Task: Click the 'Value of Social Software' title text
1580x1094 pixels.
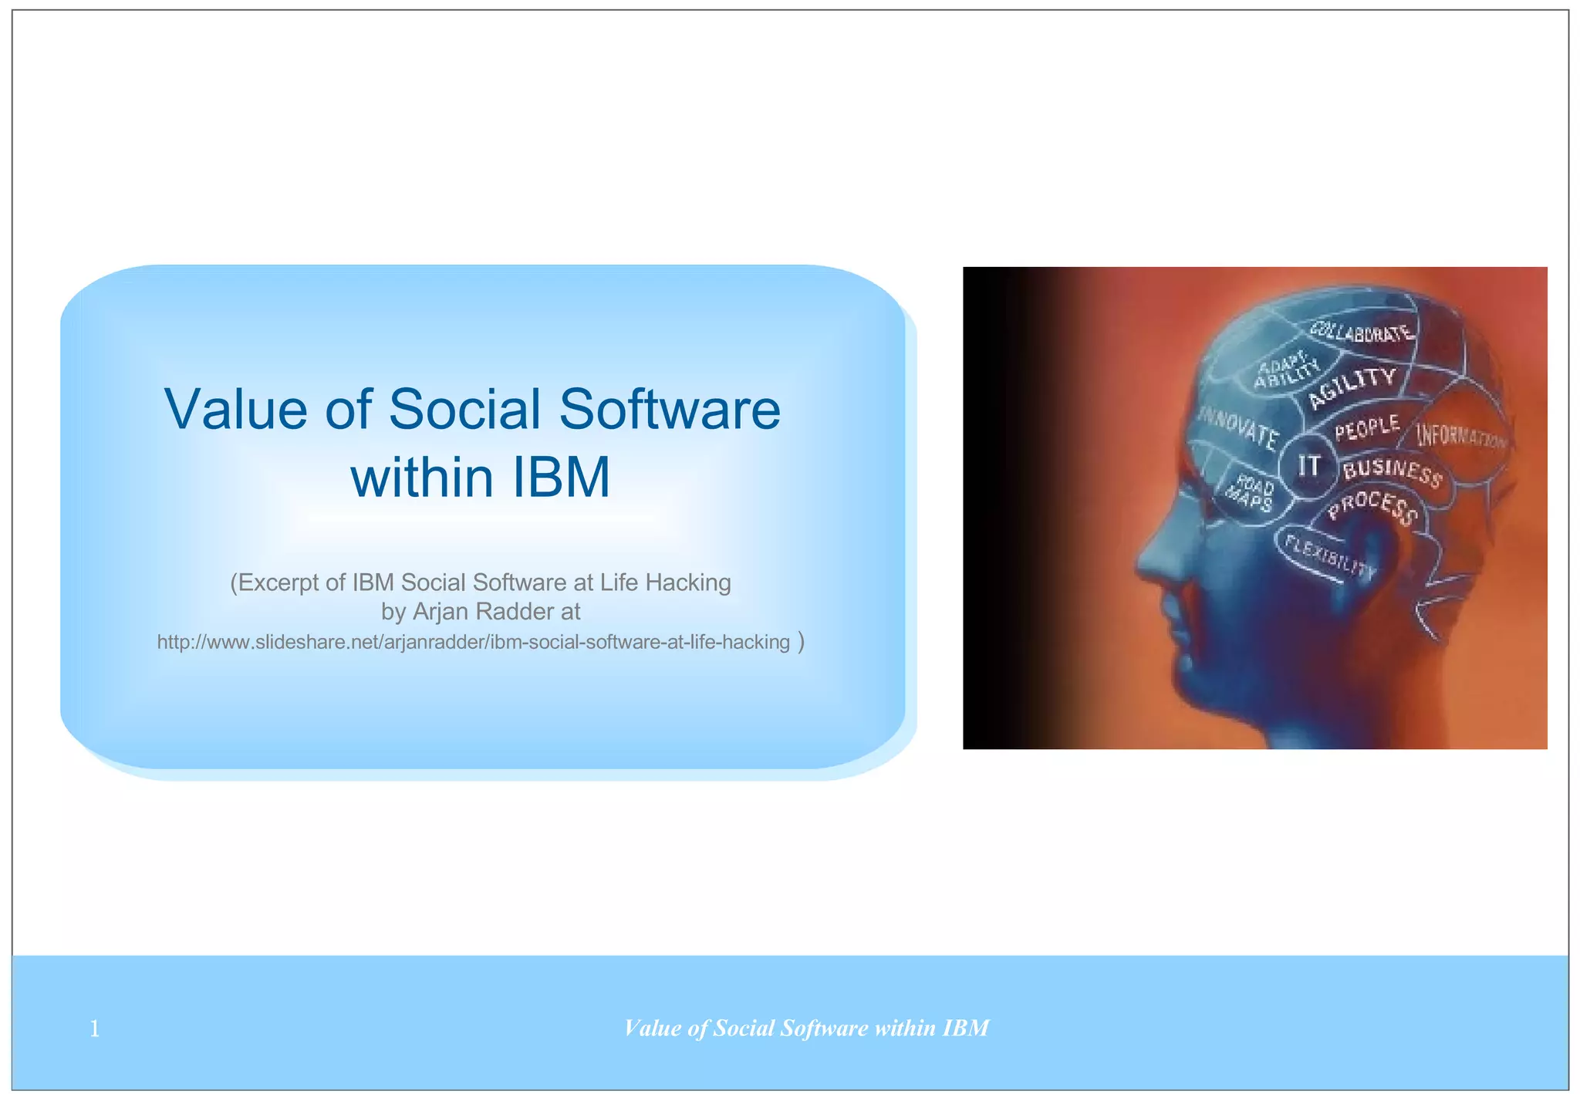Action: tap(472, 408)
